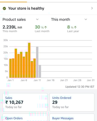Click the green healthy store checkmark icon
This screenshot has height=121, width=97.
pos(4,9)
